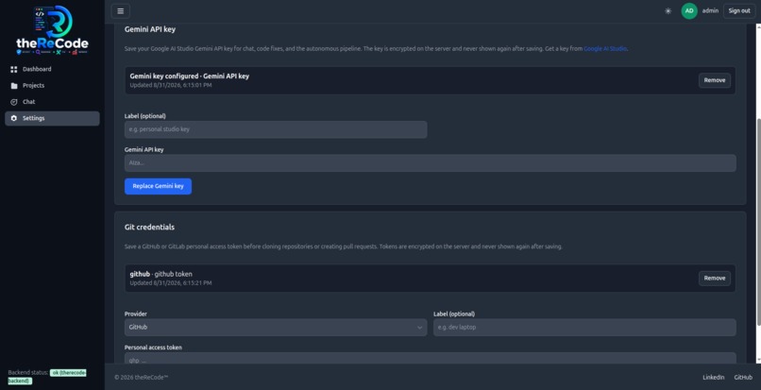The height and width of the screenshot is (390, 761).
Task: Toggle the sidebar with hamburger button
Action: 120,10
